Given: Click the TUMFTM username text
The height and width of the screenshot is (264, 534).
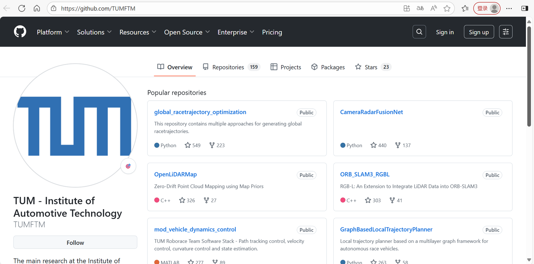Looking at the screenshot, I should (x=29, y=224).
